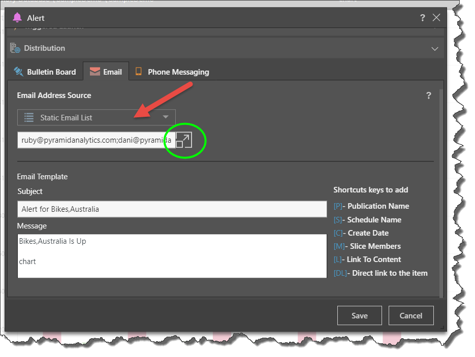Image resolution: width=475 pixels, height=357 pixels.
Task: Open the Static Email List dropdown
Action: click(x=97, y=117)
